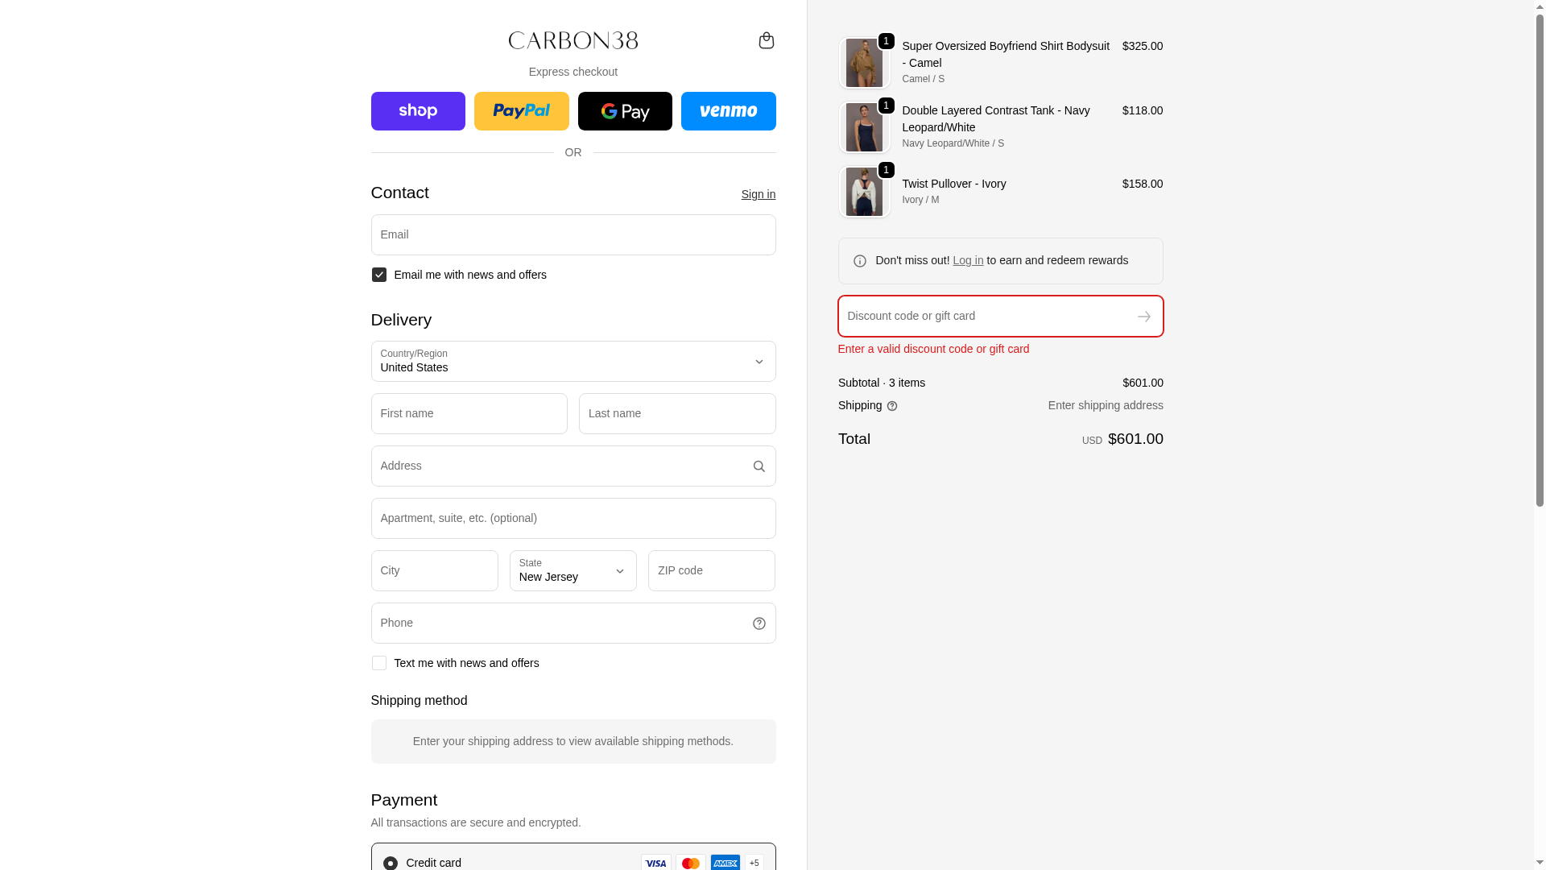Select Google Pay express checkout
Image resolution: width=1546 pixels, height=870 pixels.
click(x=625, y=111)
